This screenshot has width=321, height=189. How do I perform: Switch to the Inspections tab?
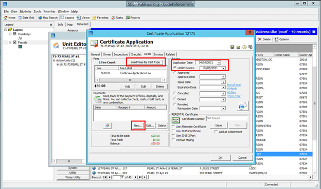pyautogui.click(x=121, y=54)
